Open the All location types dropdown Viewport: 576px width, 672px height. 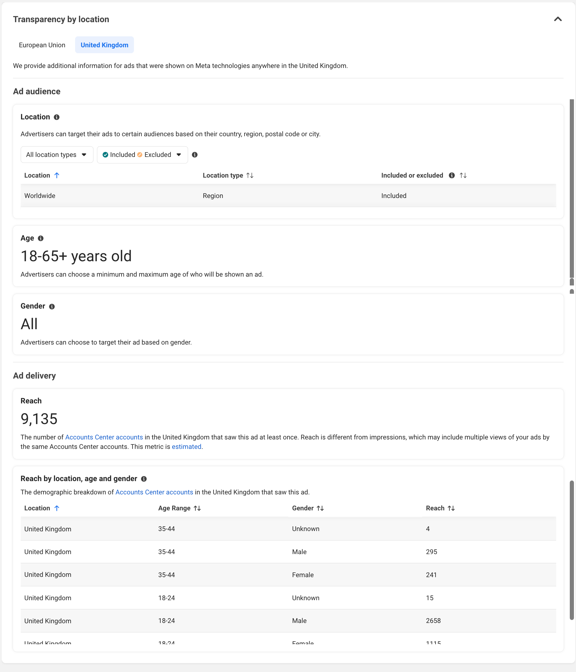coord(57,155)
